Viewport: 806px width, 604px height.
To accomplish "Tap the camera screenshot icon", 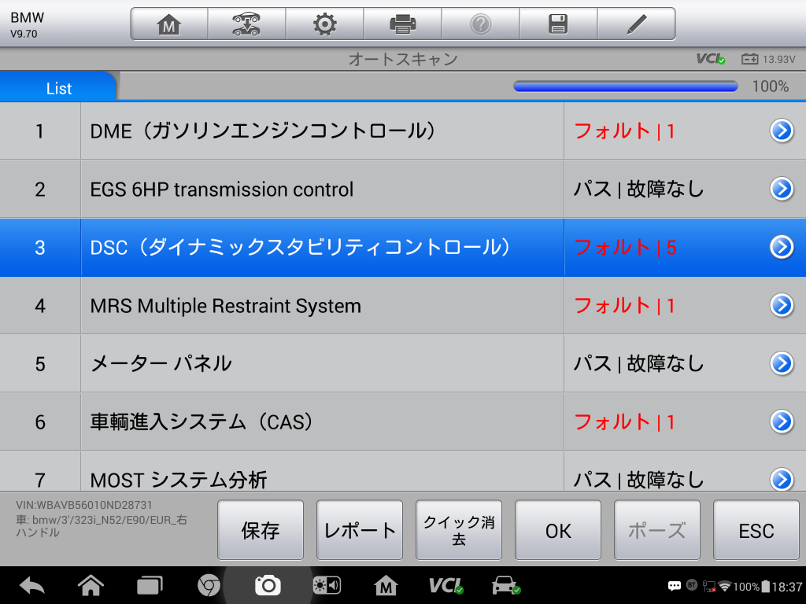I will (x=268, y=585).
